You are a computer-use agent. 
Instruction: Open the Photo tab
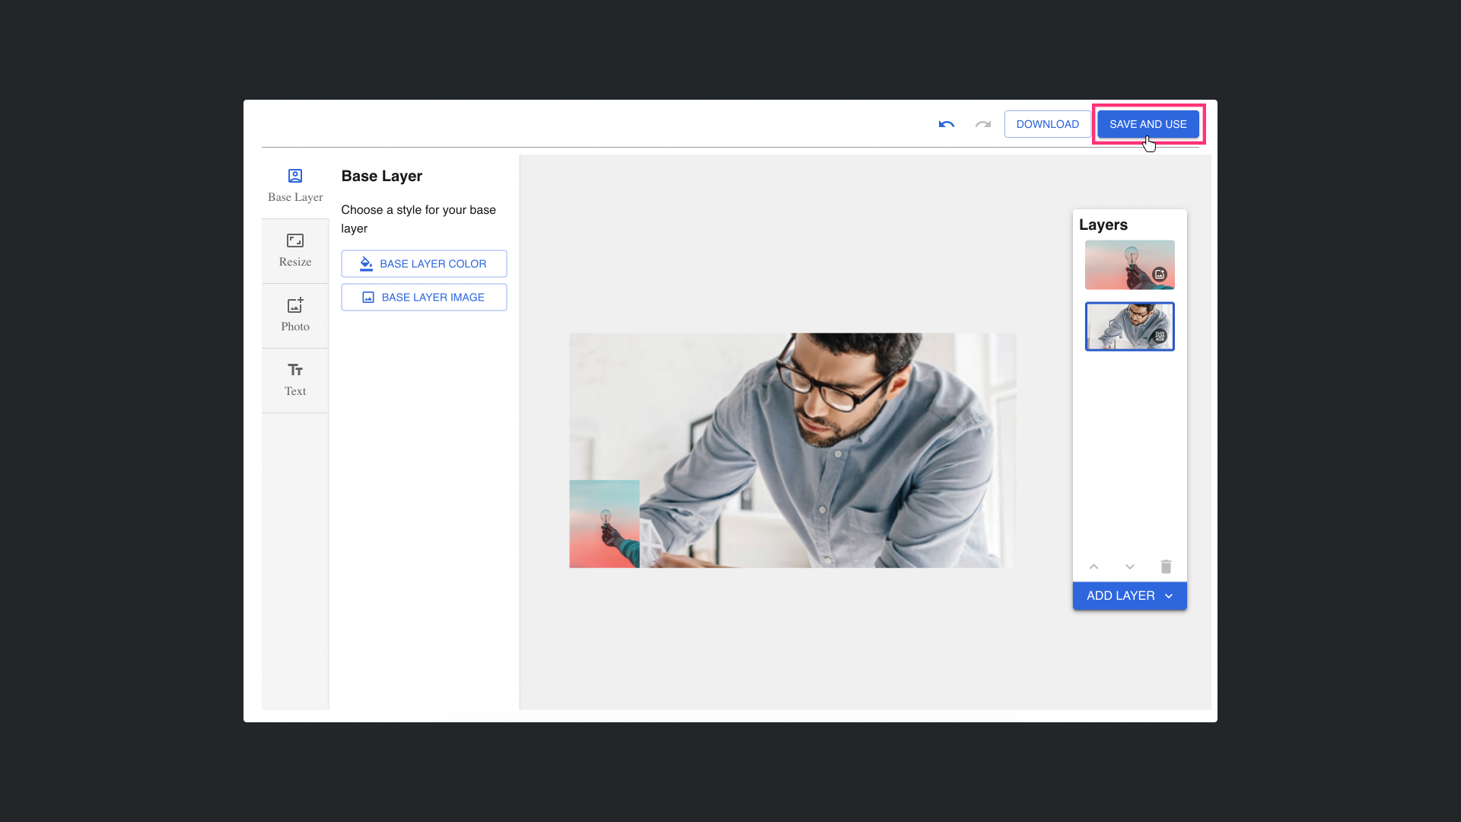tap(295, 315)
